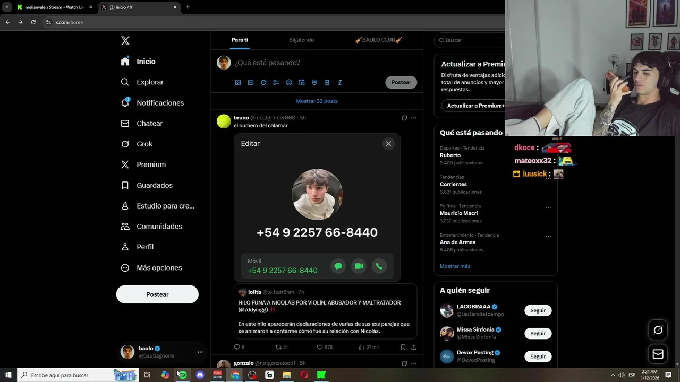Open File Explorer from the taskbar
The image size is (680, 382).
(x=287, y=375)
